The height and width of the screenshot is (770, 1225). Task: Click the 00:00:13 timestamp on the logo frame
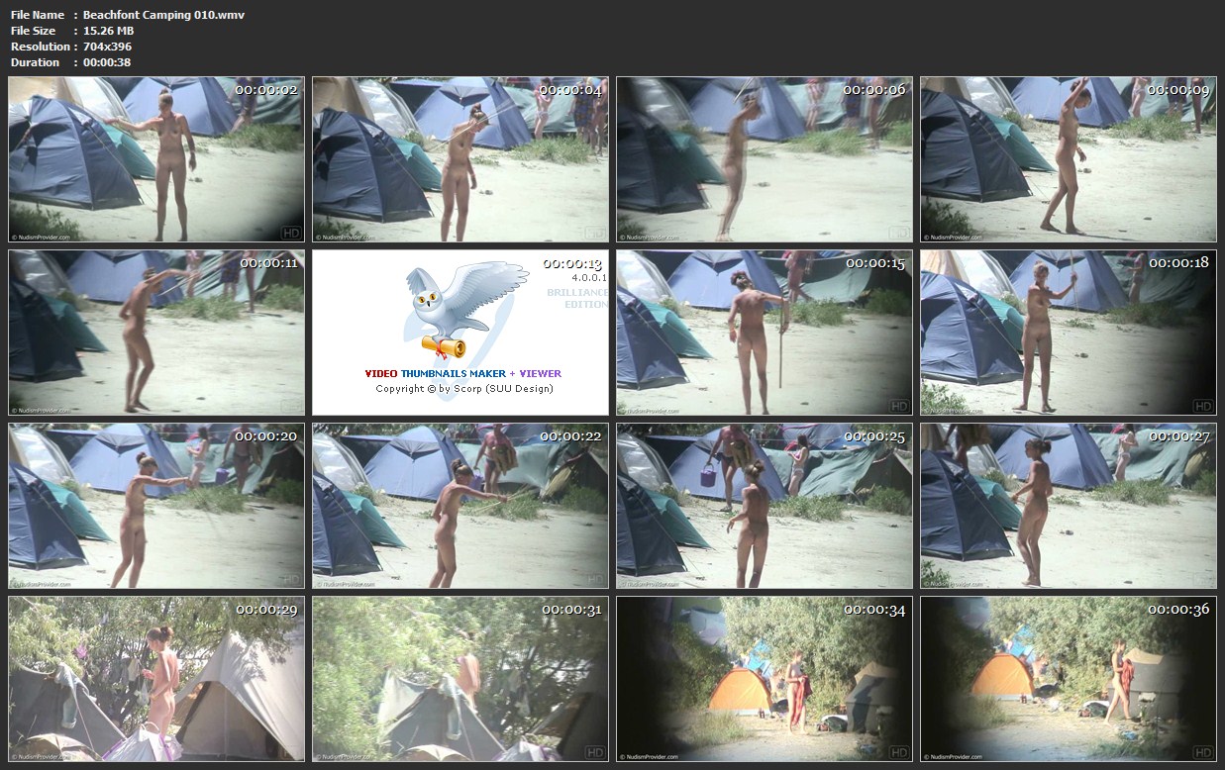571,264
